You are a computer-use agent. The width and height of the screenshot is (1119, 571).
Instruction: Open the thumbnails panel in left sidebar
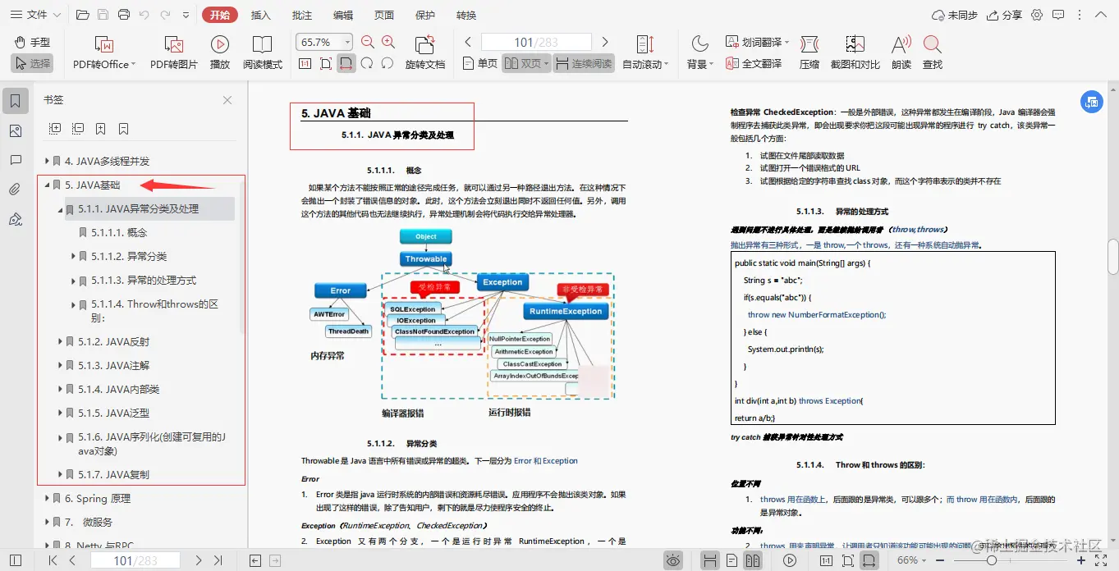[11, 130]
